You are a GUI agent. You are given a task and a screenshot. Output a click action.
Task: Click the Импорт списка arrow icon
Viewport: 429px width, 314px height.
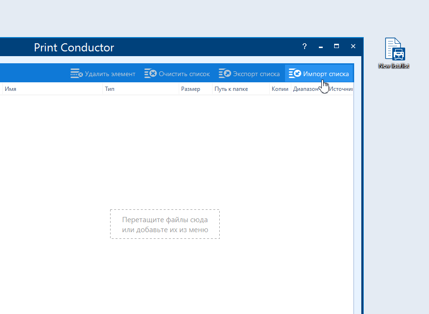click(x=295, y=73)
